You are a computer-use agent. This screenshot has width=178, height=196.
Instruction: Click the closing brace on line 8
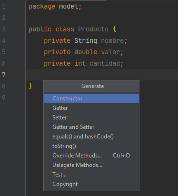click(x=30, y=86)
